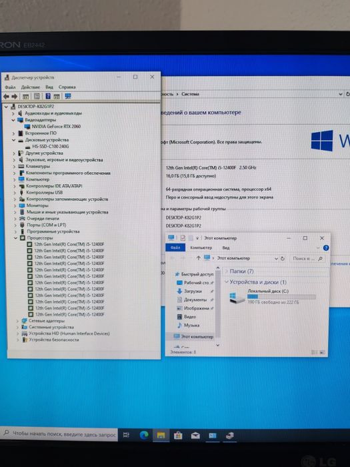Image resolution: width=350 pixels, height=467 pixels.
Task: Expand the Мониторы category
Action: pos(15,205)
